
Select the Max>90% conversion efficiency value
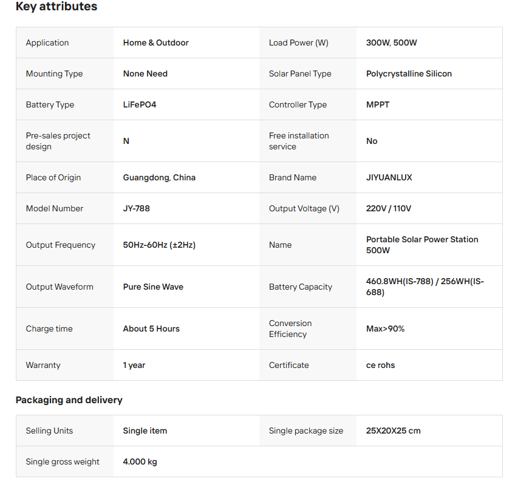tap(385, 329)
